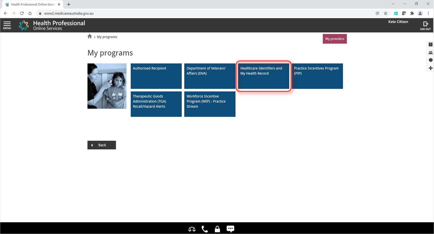Click the My programs breadcrumb text
Image resolution: width=434 pixels, height=234 pixels.
click(x=107, y=37)
